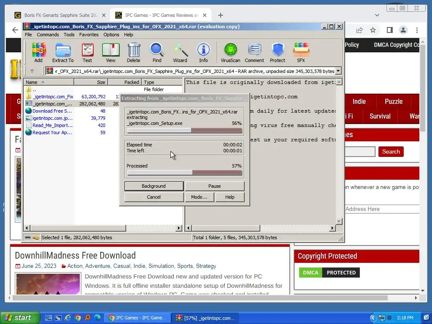Viewport: 432px width, 324px height.
Task: Open the Tools menu
Action: [x=69, y=35]
